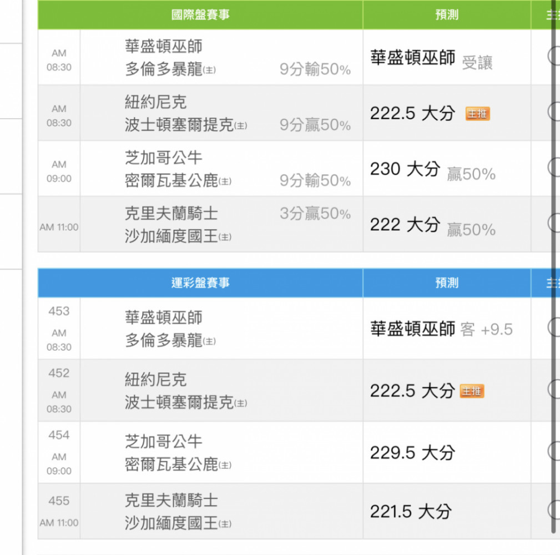Select 華盛頓巫師 team name in game 453 matches column
This screenshot has height=555, width=560.
(x=164, y=317)
